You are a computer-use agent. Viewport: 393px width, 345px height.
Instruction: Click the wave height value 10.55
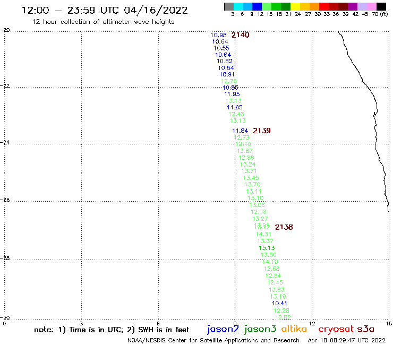pos(221,48)
